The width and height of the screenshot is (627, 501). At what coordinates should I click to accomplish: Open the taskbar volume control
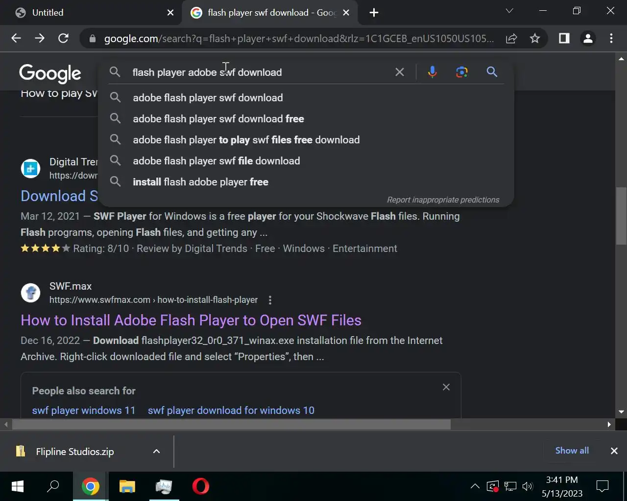(x=528, y=486)
